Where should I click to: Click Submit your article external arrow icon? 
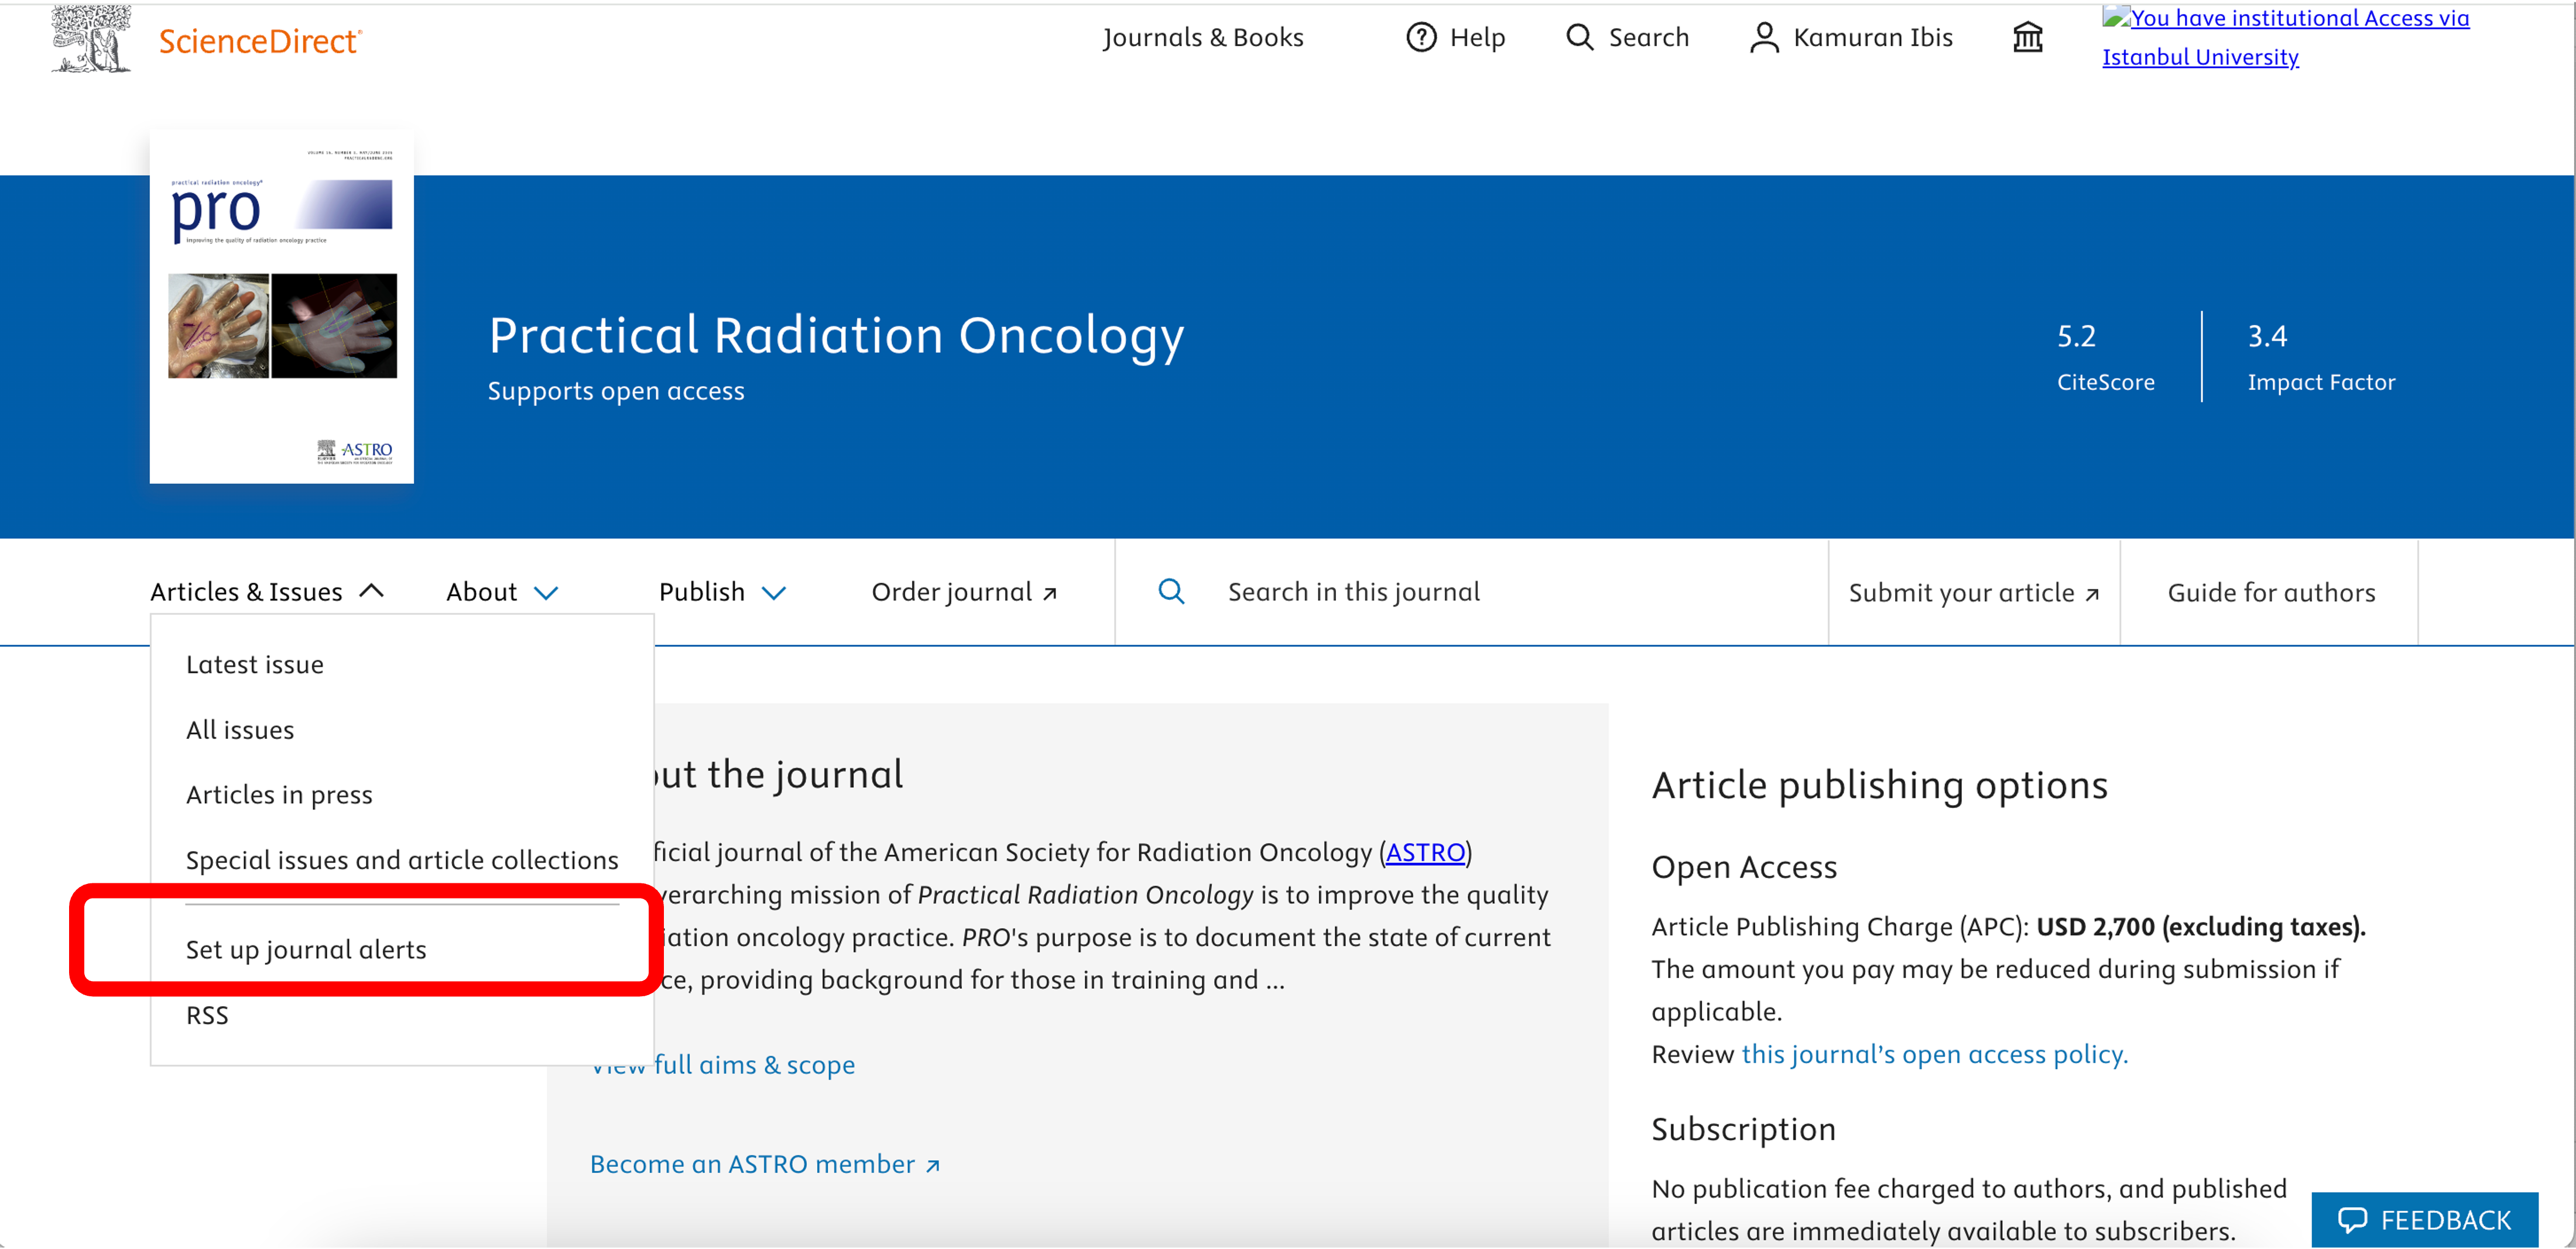point(2092,594)
